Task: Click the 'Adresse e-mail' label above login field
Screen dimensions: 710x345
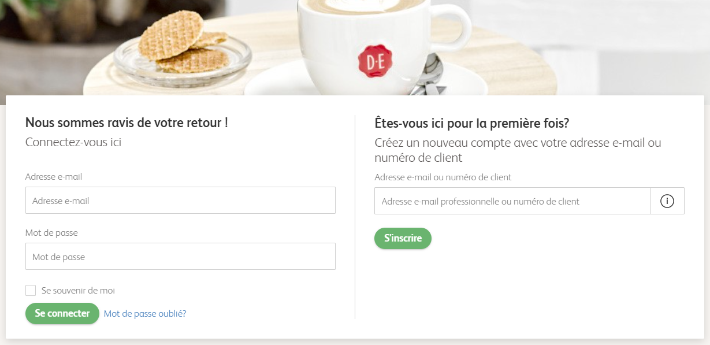Action: 58,177
